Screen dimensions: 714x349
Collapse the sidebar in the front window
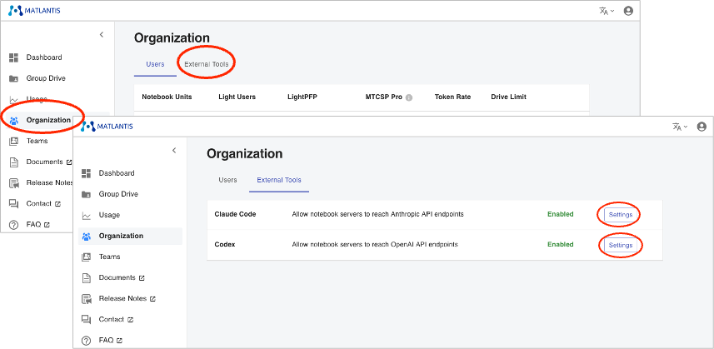tap(174, 151)
